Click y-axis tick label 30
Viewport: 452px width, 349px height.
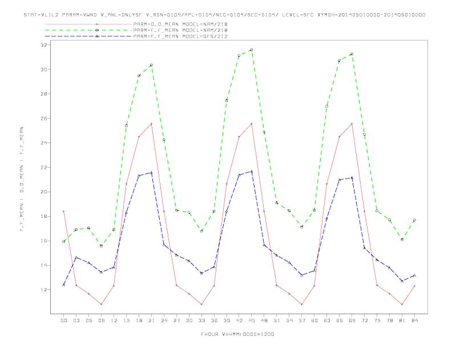44,70
